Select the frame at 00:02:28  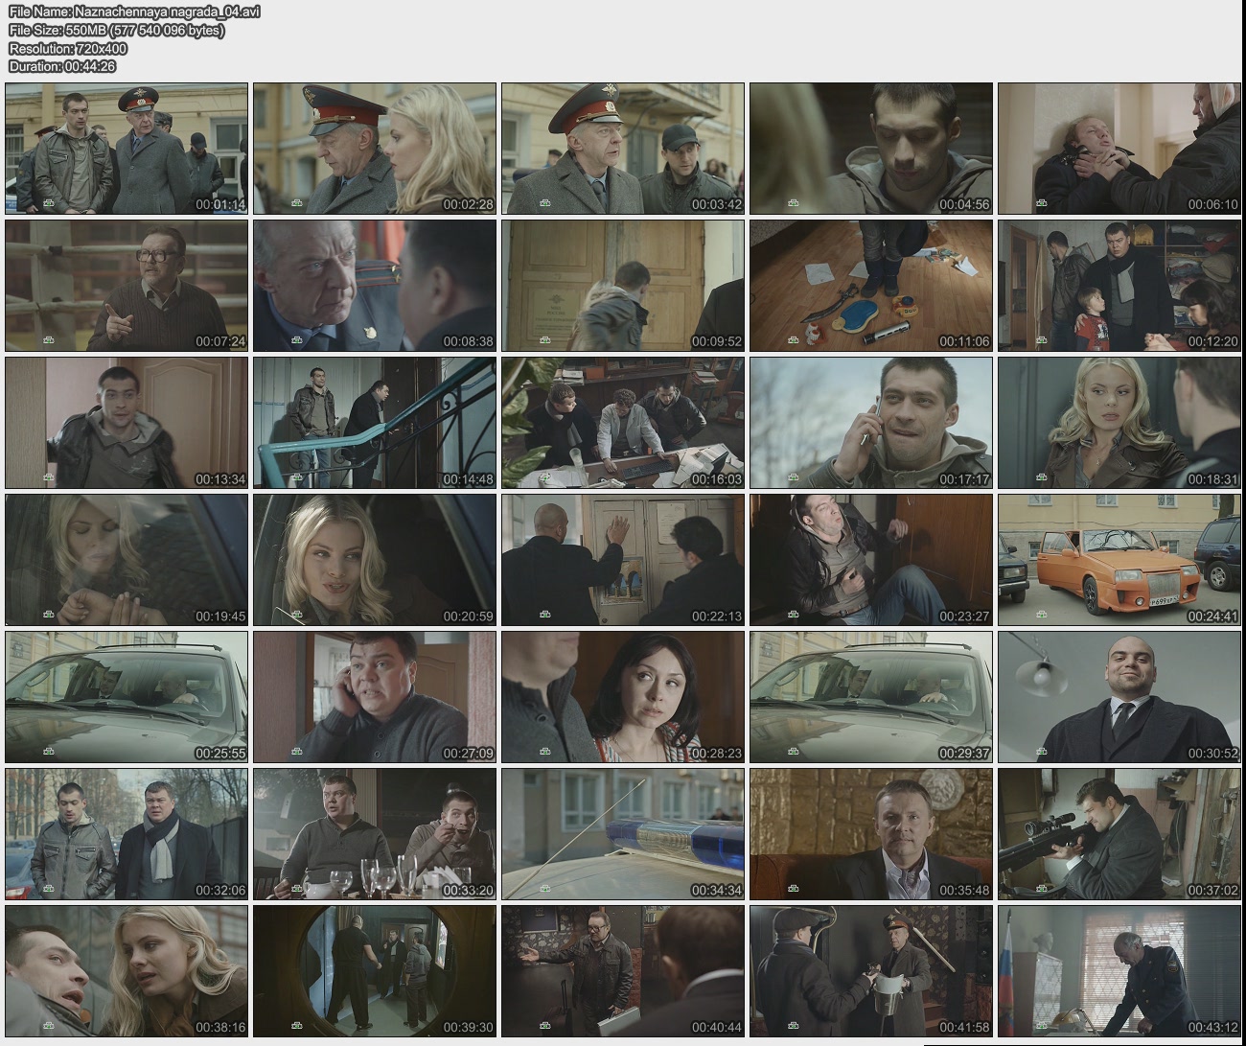[x=375, y=149]
